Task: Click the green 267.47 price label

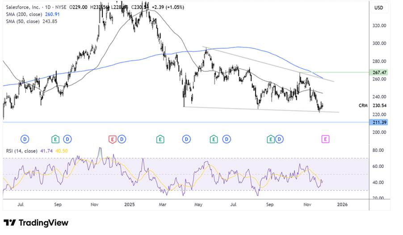Action: point(379,72)
